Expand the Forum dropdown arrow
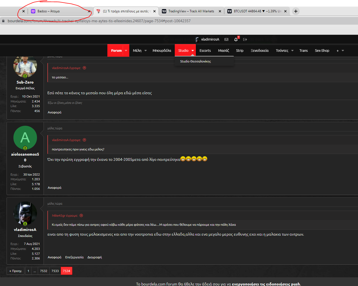This screenshot has height=286, width=358. (x=126, y=51)
